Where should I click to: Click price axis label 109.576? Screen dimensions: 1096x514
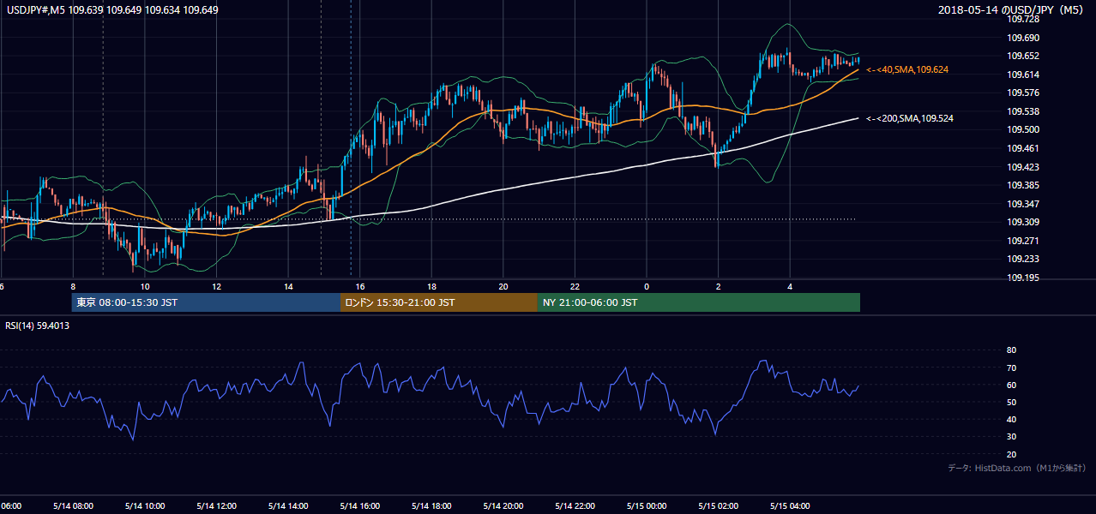click(1021, 93)
